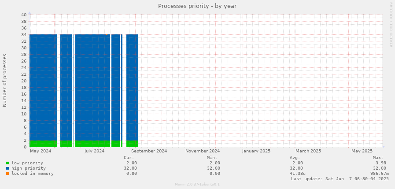Select the low priority Cur value 2.00
The width and height of the screenshot is (395, 189).
point(132,163)
